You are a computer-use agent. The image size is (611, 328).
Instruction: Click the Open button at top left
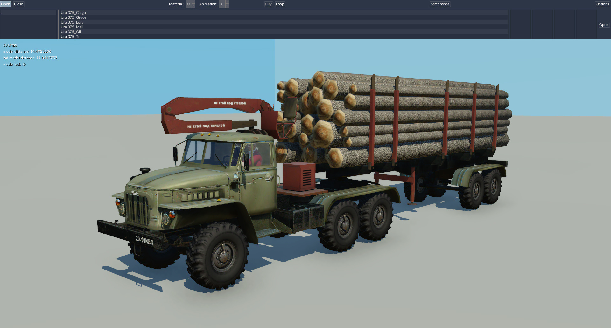6,4
